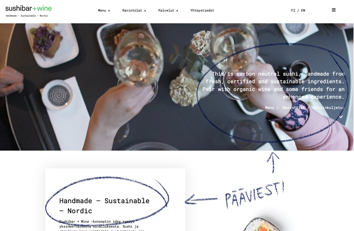This screenshot has height=231, width=354.
Task: Switch language to FI
Action: point(293,10)
